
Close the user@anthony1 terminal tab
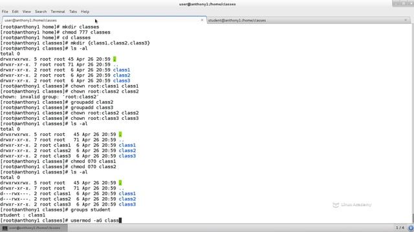pyautogui.click(x=202, y=20)
